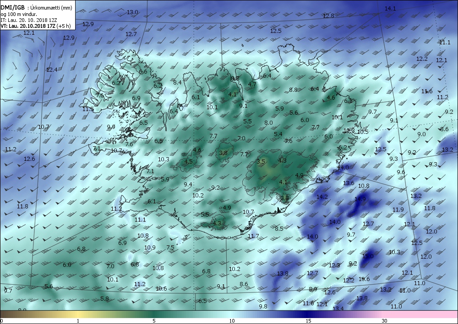
Task: Click the 8.0 value on the map
Action: click(x=268, y=122)
